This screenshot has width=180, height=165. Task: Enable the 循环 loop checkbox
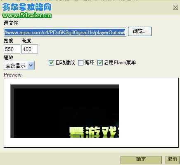pyautogui.click(x=81, y=63)
